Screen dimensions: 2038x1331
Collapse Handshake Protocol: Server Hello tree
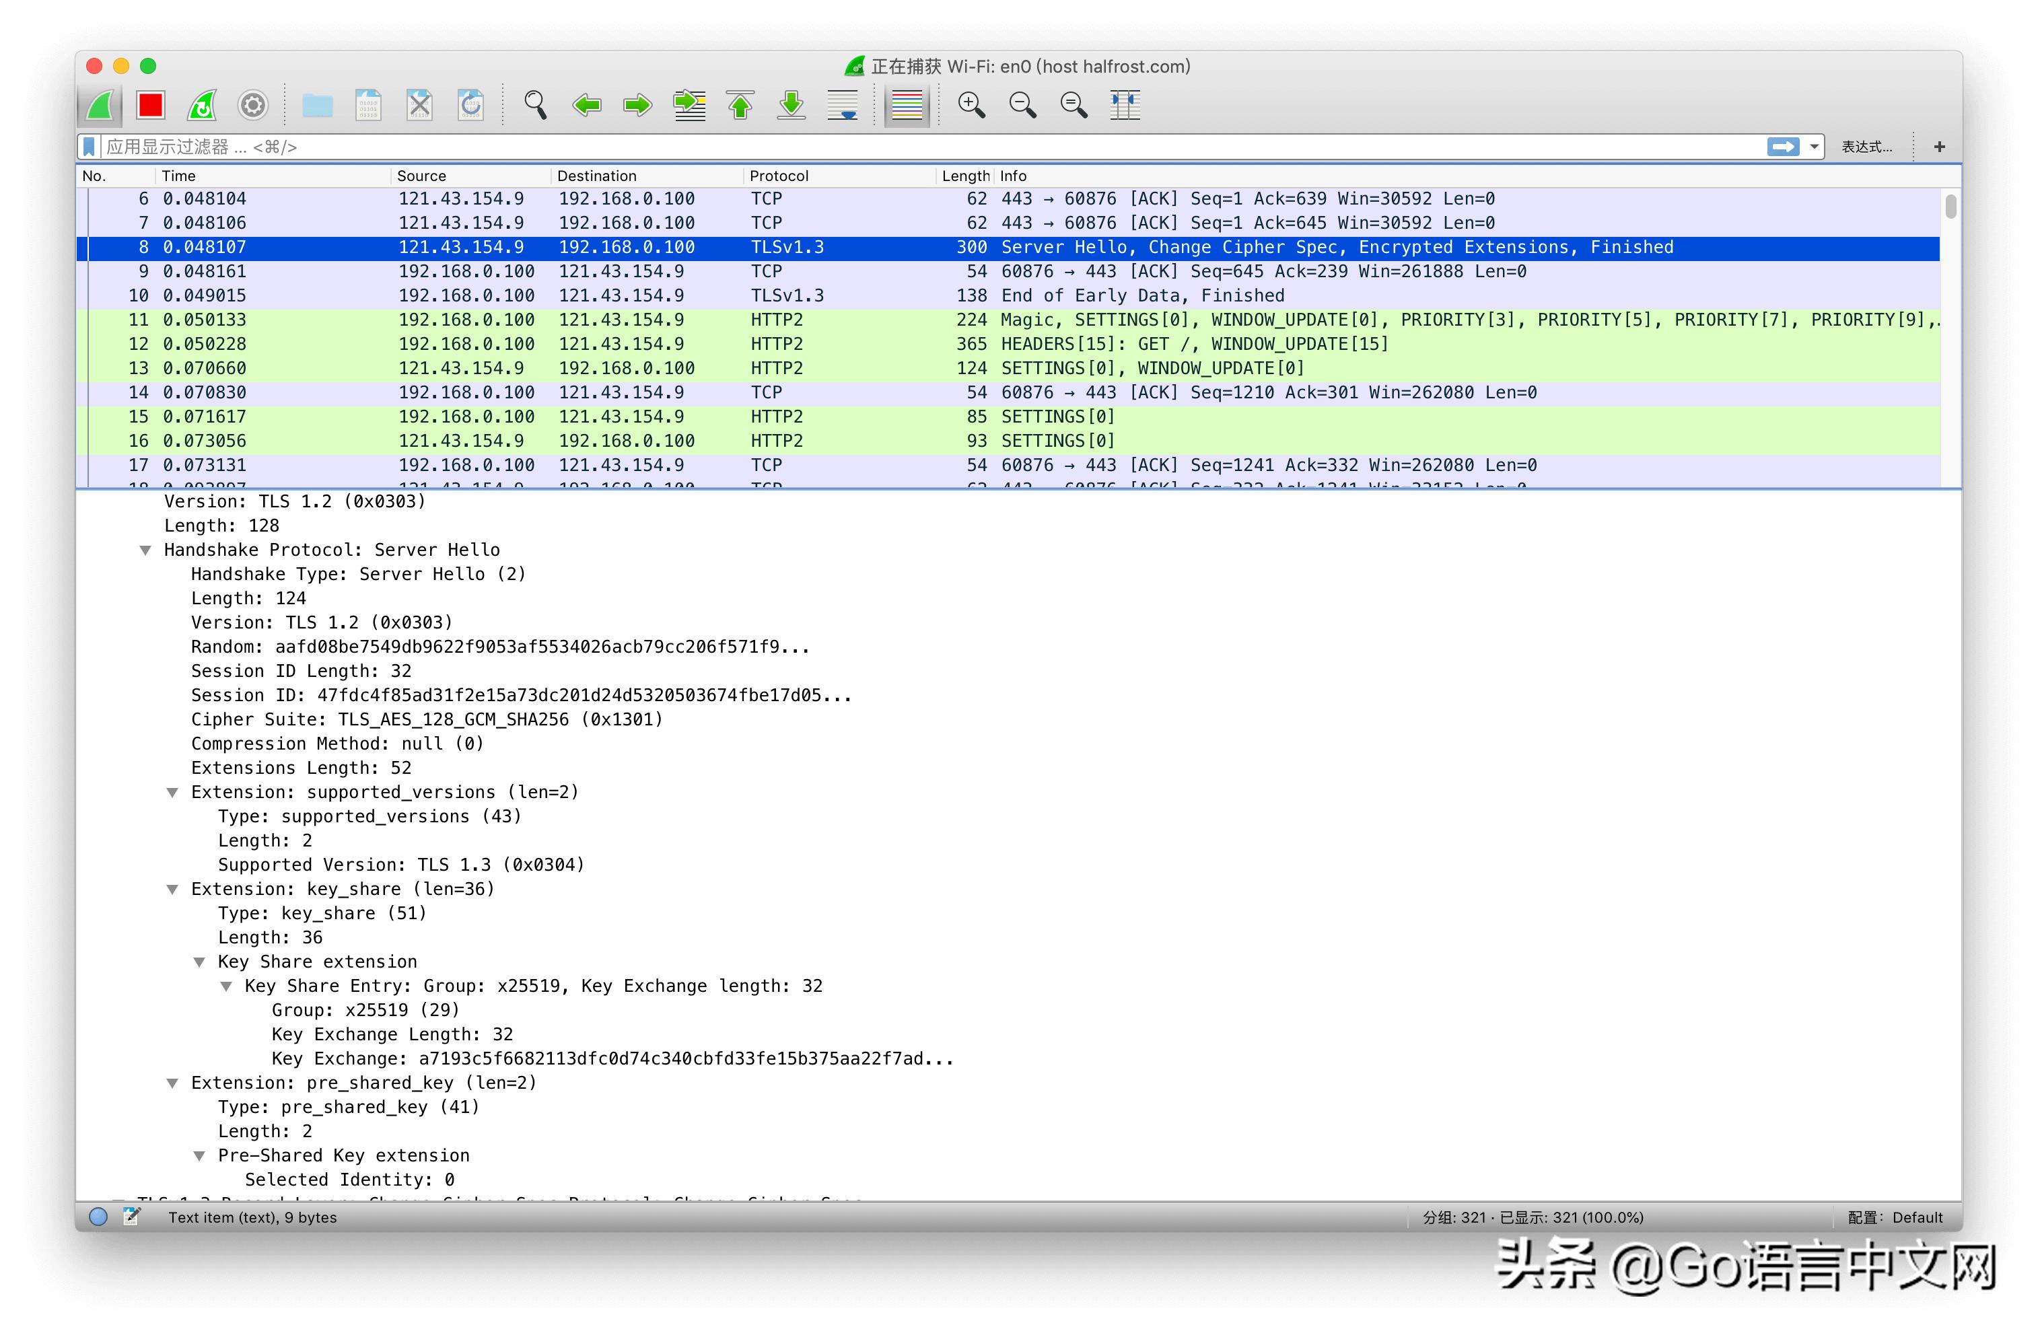click(145, 550)
